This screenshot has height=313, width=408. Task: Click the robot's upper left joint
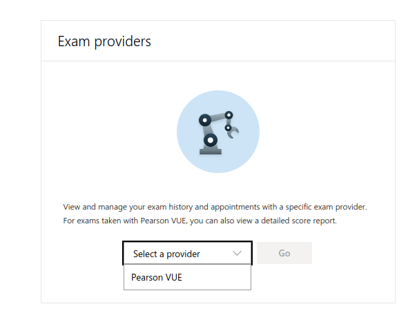(205, 120)
